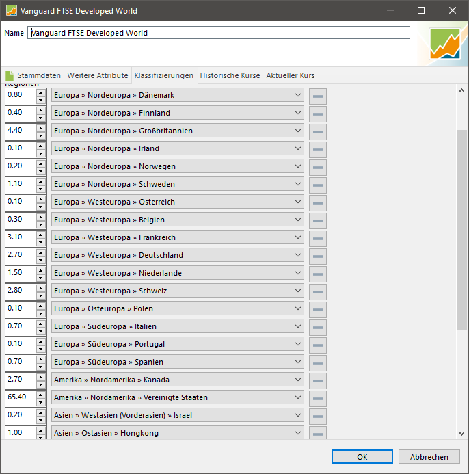The image size is (469, 474).
Task: Remove the Portugal region row
Action: tap(318, 345)
